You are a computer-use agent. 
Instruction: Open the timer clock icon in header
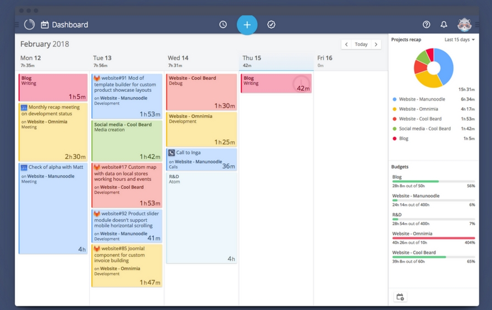223,25
